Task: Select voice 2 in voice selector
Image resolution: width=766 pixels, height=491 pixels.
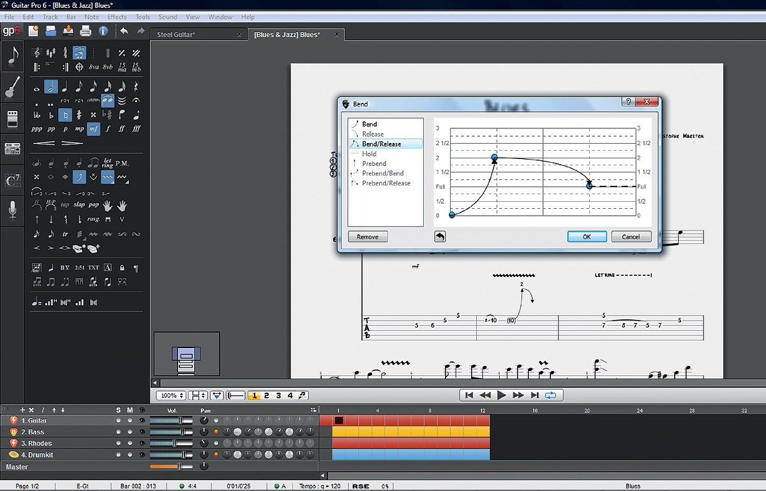Action: 266,396
